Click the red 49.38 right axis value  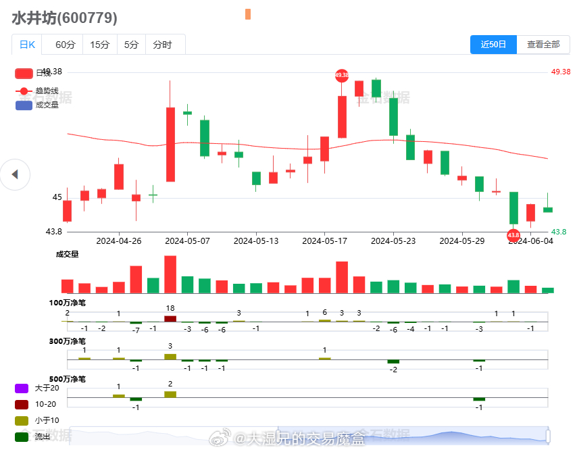coord(560,72)
